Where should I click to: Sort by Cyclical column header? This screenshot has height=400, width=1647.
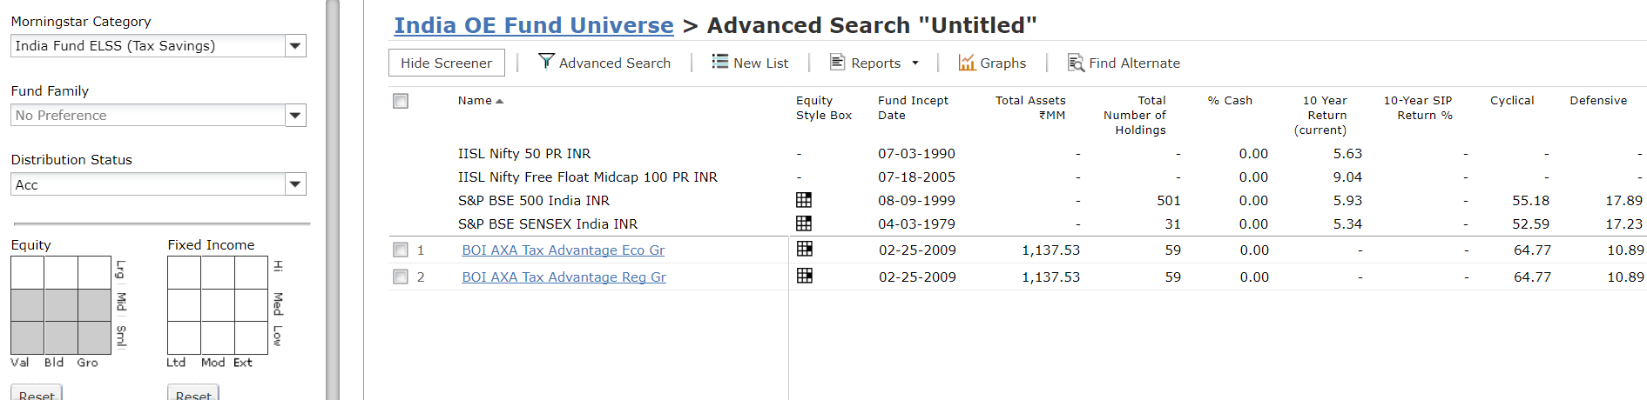(1512, 101)
